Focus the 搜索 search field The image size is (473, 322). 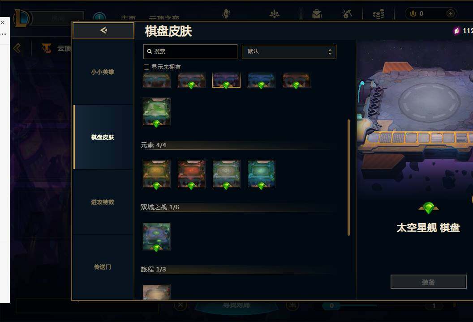(190, 52)
